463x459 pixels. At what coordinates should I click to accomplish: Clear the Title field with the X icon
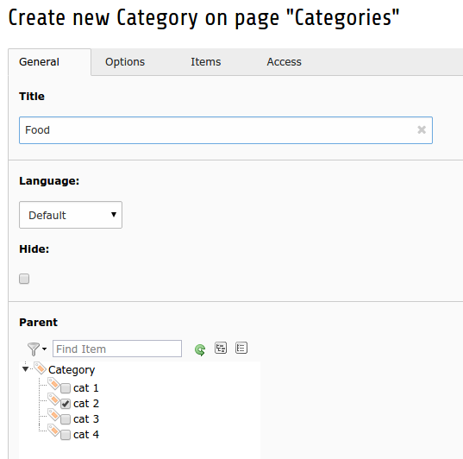[422, 129]
